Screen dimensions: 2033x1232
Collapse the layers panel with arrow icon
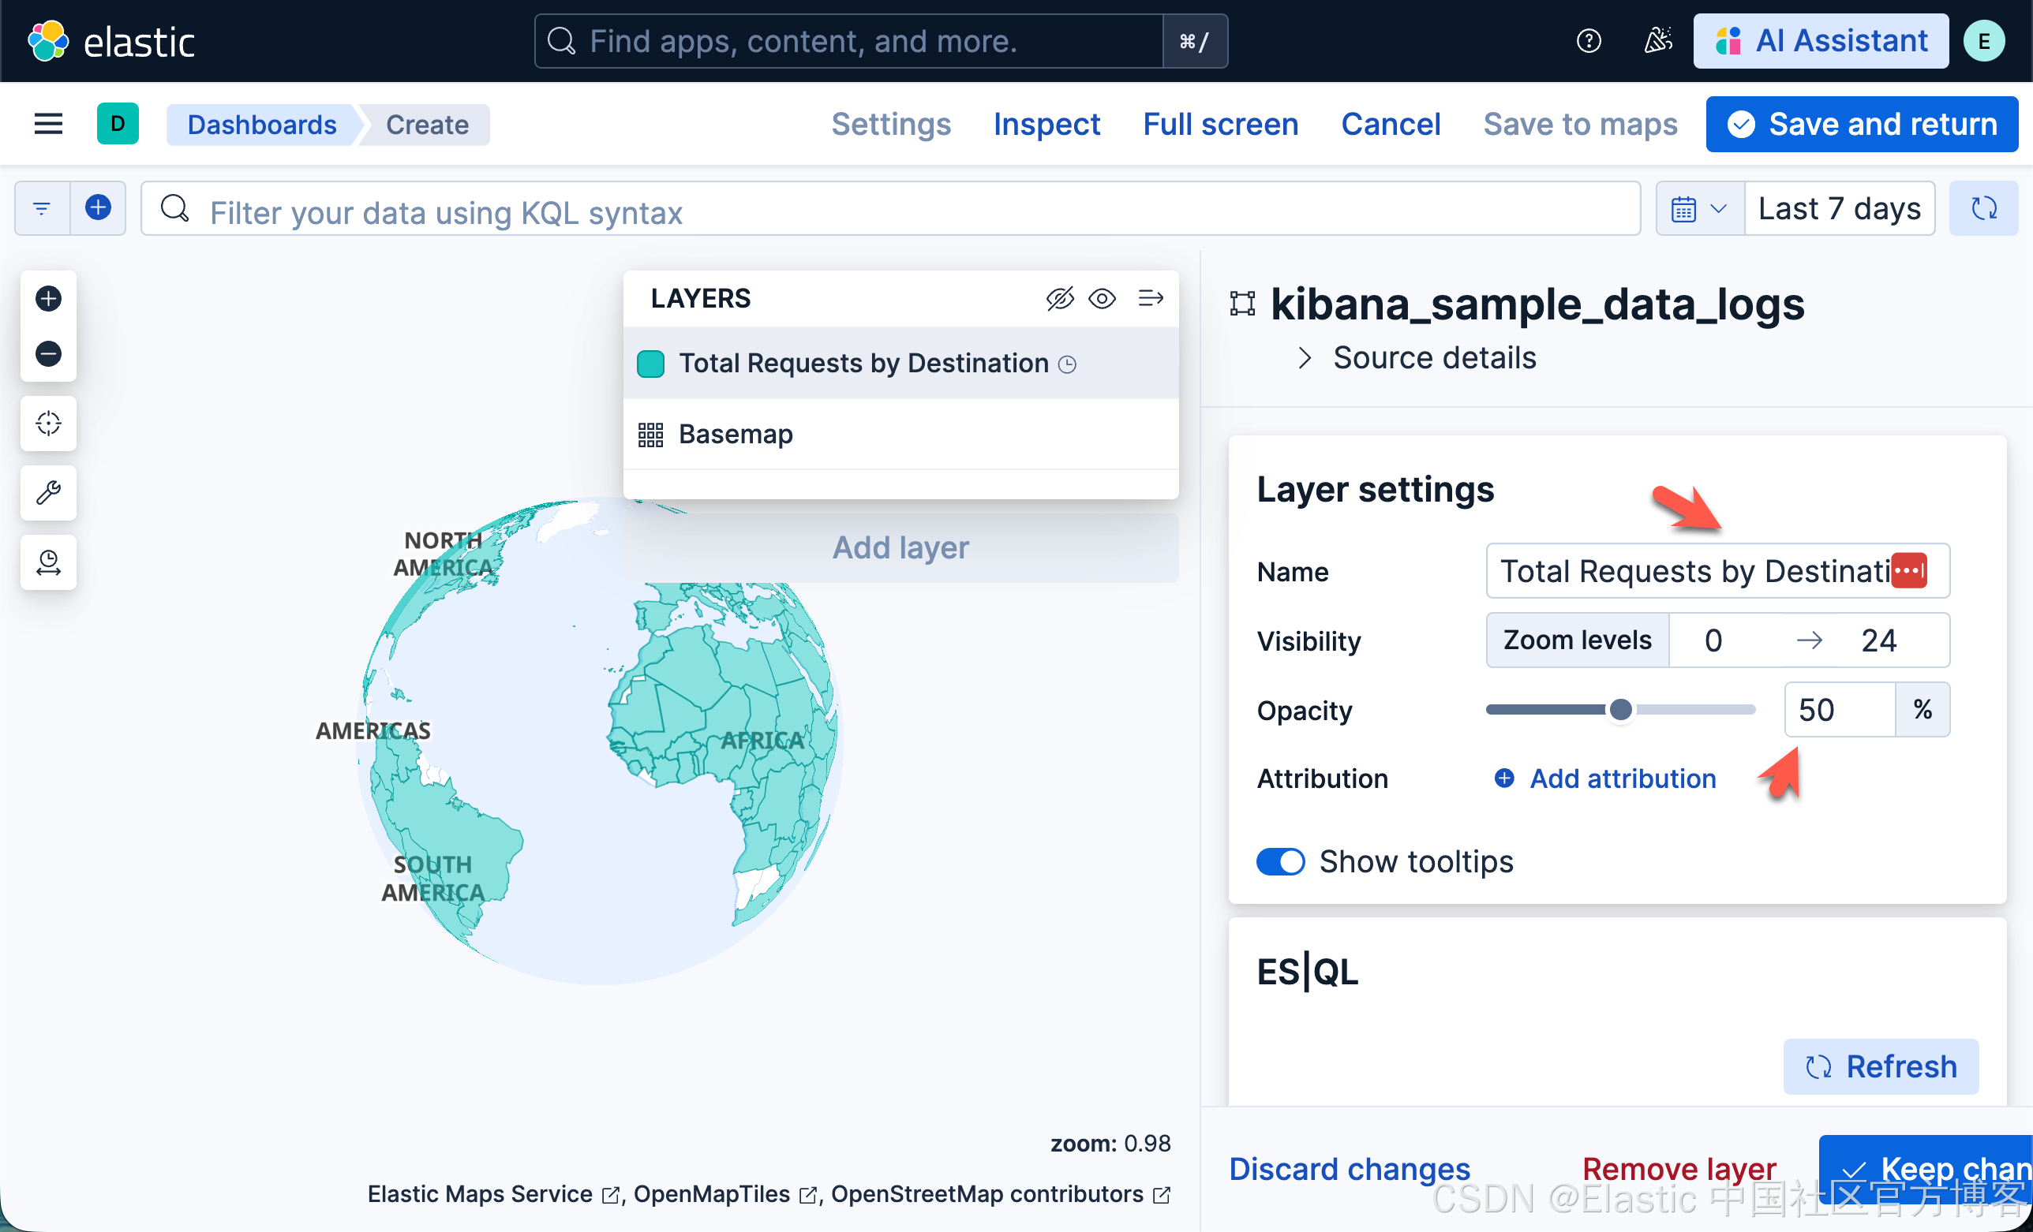pos(1150,298)
